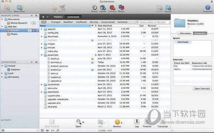Collapse the javascripts folder

pos(42,55)
